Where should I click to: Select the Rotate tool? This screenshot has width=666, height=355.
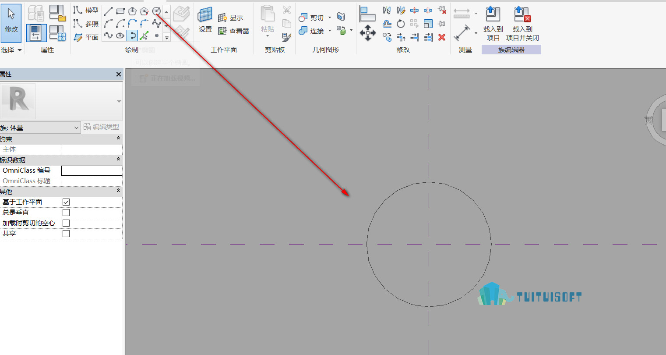(x=401, y=24)
